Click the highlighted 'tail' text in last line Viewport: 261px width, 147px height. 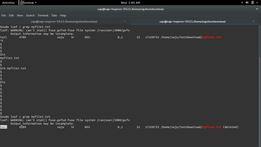(4, 127)
